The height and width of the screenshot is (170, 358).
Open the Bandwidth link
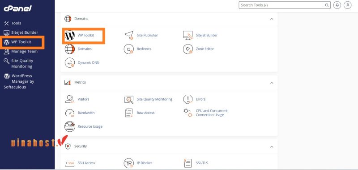tap(86, 113)
